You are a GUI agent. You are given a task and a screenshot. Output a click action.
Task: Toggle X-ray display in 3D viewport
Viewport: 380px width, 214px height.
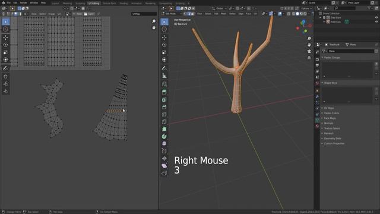[x=289, y=14]
